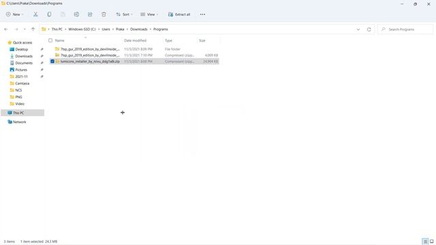Image resolution: width=436 pixels, height=245 pixels.
Task: Sort by the Size column header
Action: [x=202, y=41]
